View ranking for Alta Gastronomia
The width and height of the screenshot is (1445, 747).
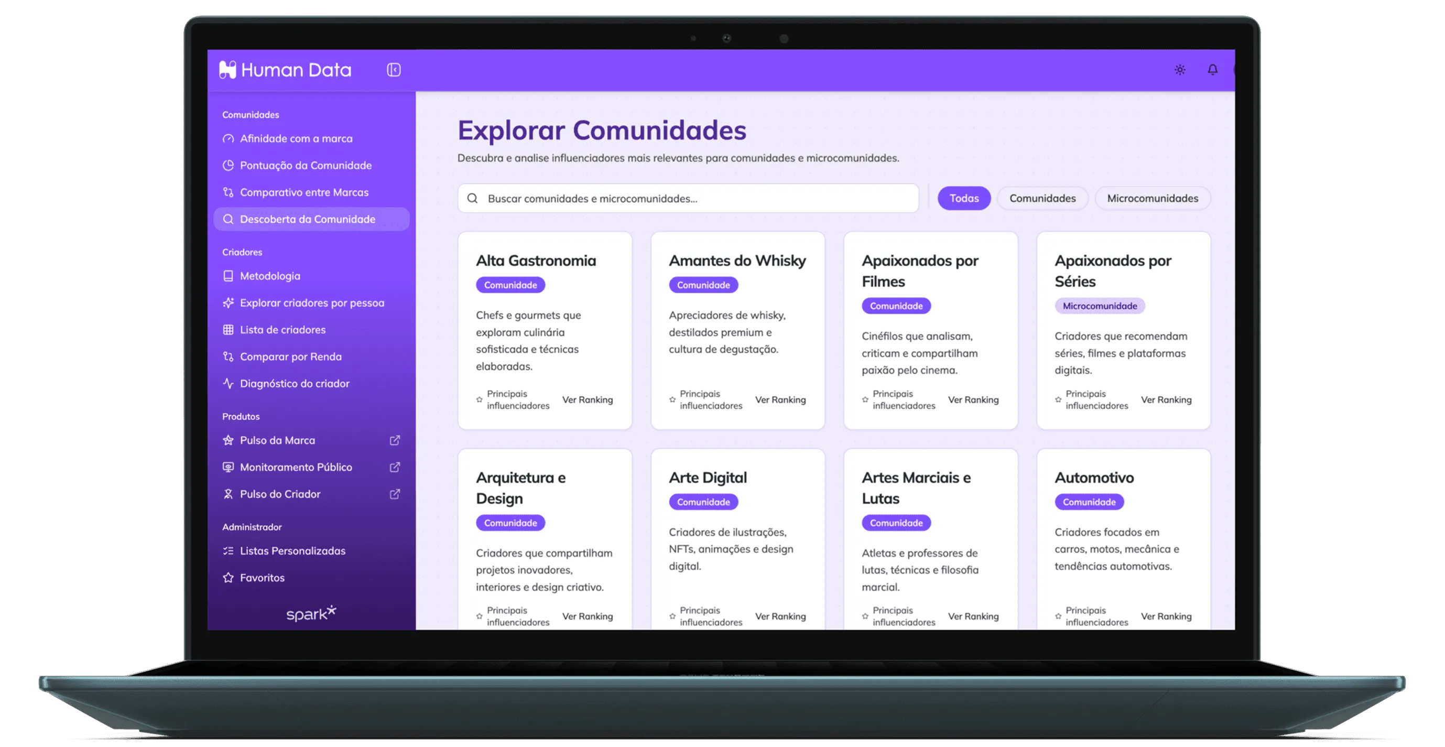pyautogui.click(x=588, y=399)
